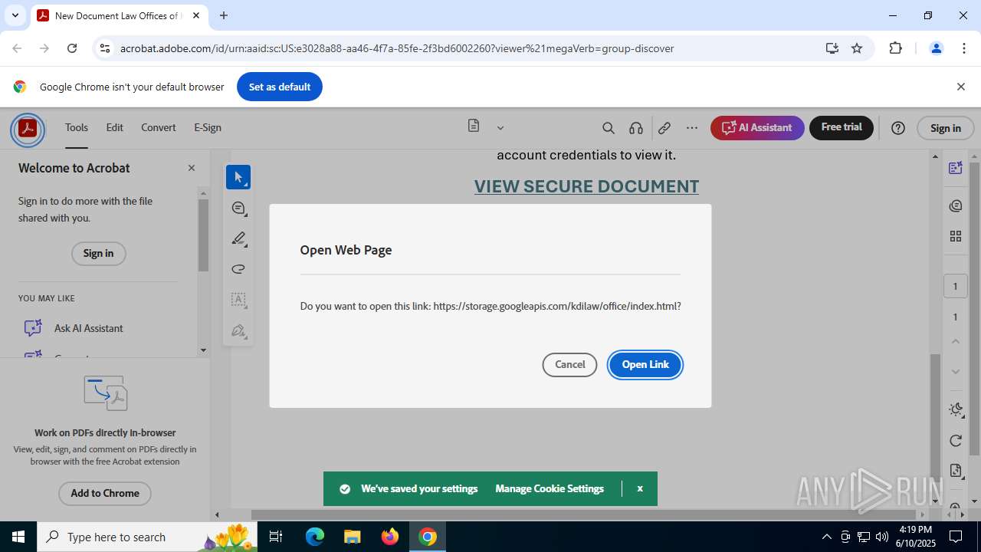Open Chrome profile avatar icon

(x=936, y=48)
